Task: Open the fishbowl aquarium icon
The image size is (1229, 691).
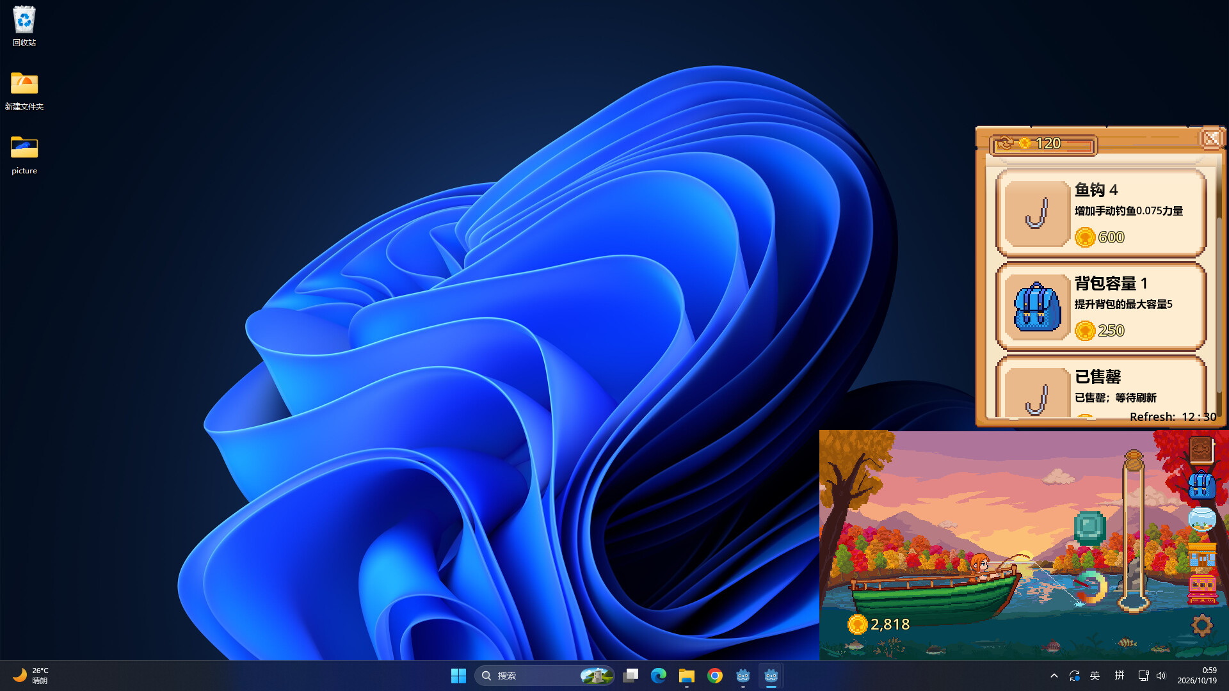Action: pyautogui.click(x=1201, y=519)
